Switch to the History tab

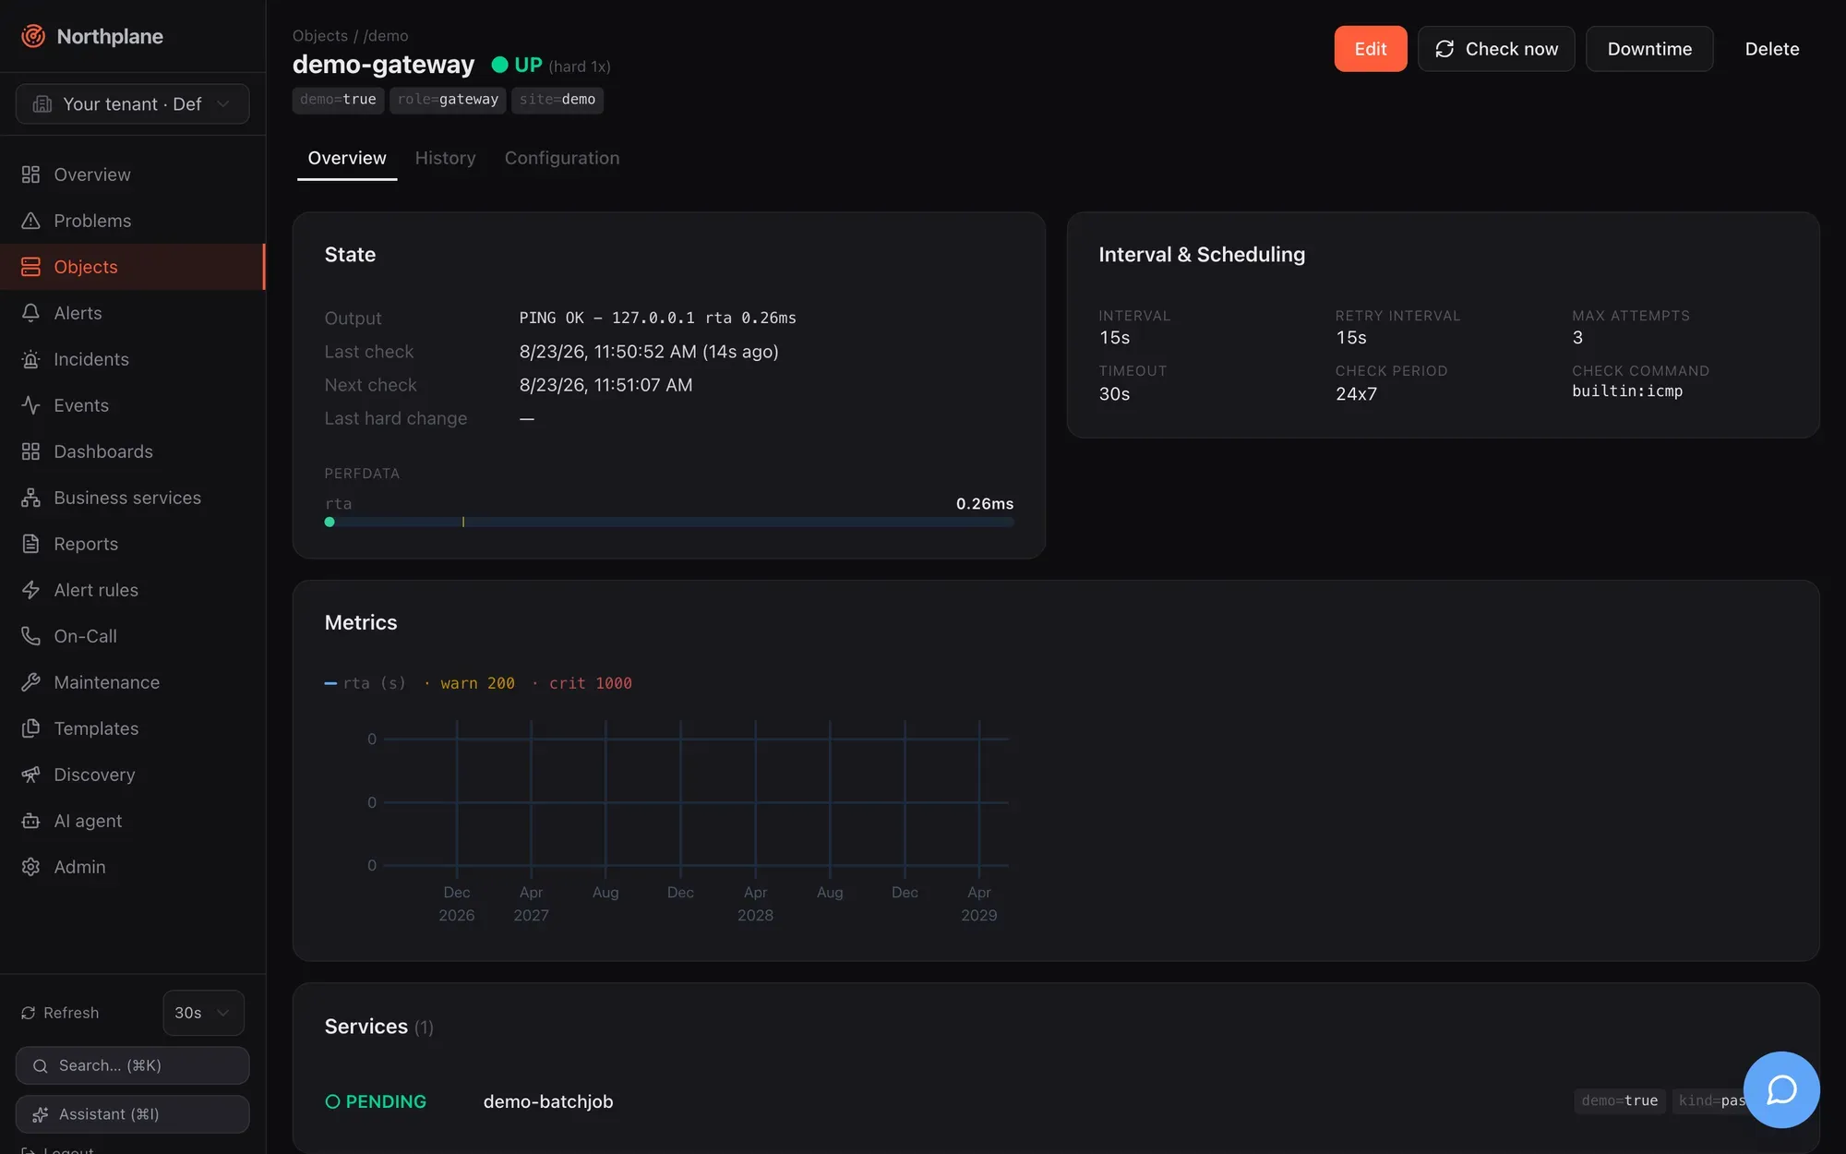(x=445, y=158)
